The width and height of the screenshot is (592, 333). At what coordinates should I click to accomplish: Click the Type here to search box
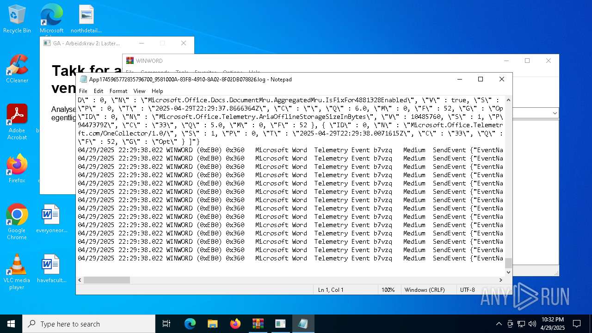[89, 324]
